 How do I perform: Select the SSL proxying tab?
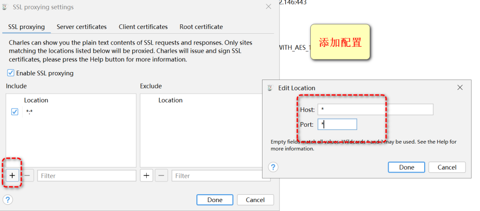[x=27, y=27]
